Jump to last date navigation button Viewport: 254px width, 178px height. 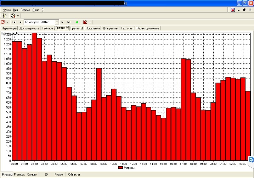[x=69, y=22]
